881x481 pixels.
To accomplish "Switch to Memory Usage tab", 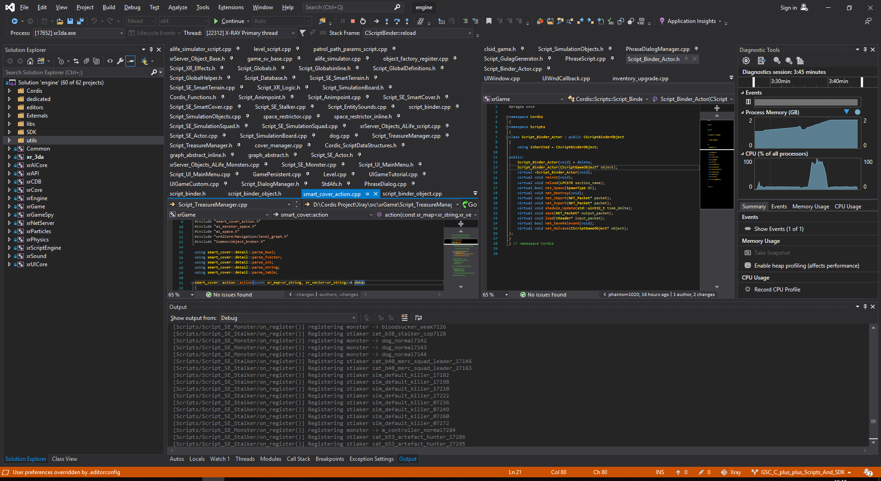I will point(810,207).
